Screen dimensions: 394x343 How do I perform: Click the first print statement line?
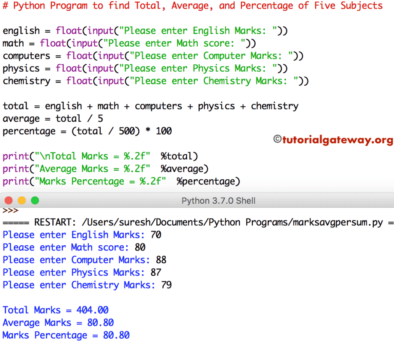pyautogui.click(x=98, y=156)
